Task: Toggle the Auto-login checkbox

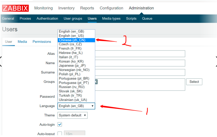Action: 60,125
